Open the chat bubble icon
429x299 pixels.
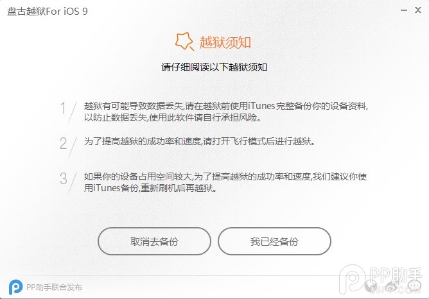[x=414, y=286]
